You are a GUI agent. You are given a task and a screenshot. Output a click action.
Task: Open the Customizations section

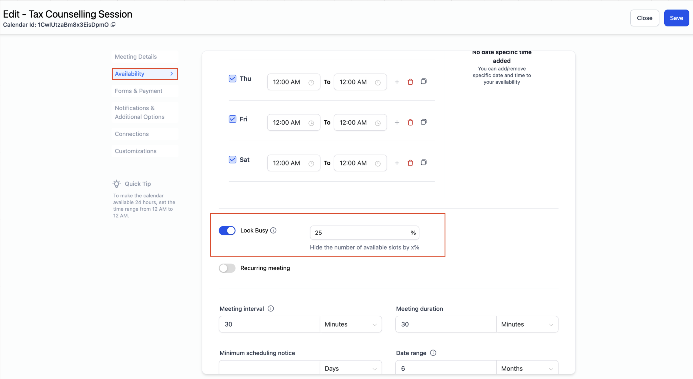coord(135,151)
